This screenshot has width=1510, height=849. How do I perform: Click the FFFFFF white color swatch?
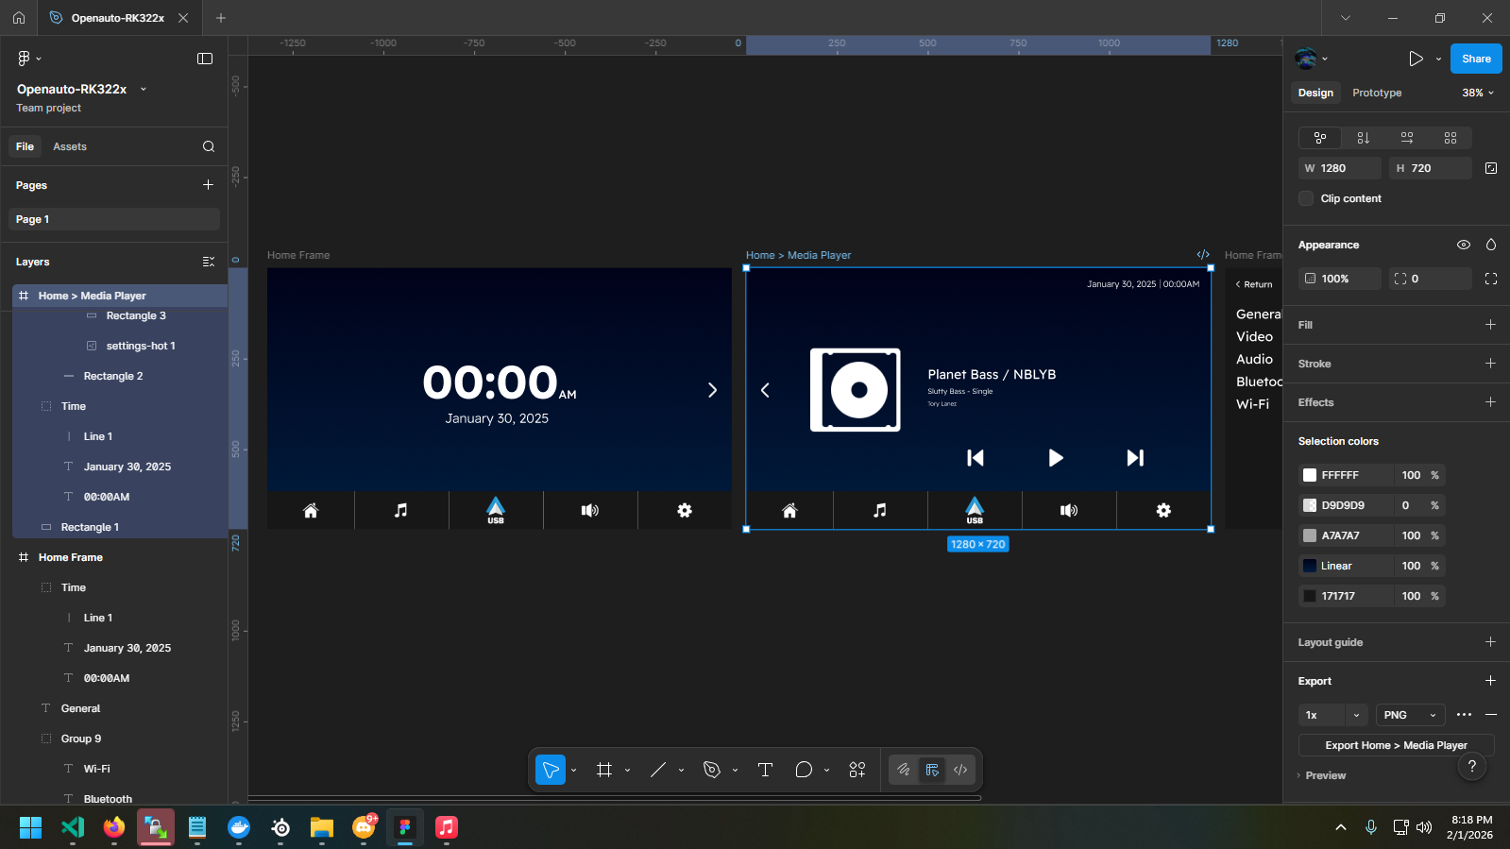1310,475
